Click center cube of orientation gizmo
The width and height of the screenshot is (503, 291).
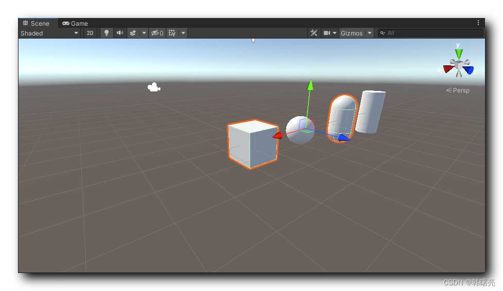[x=459, y=65]
